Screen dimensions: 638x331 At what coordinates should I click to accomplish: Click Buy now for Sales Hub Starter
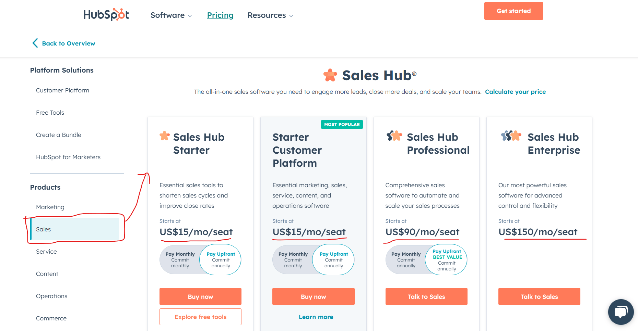(200, 296)
